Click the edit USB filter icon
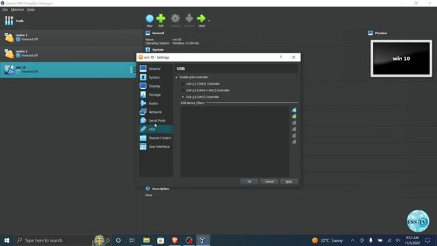The width and height of the screenshot is (437, 246). click(x=294, y=123)
